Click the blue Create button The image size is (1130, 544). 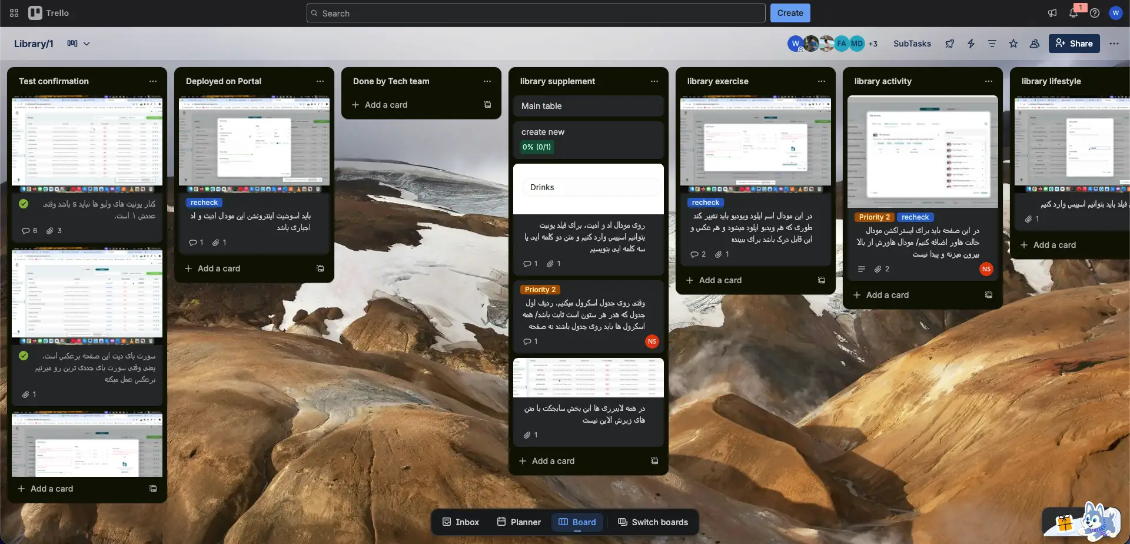[x=790, y=13]
